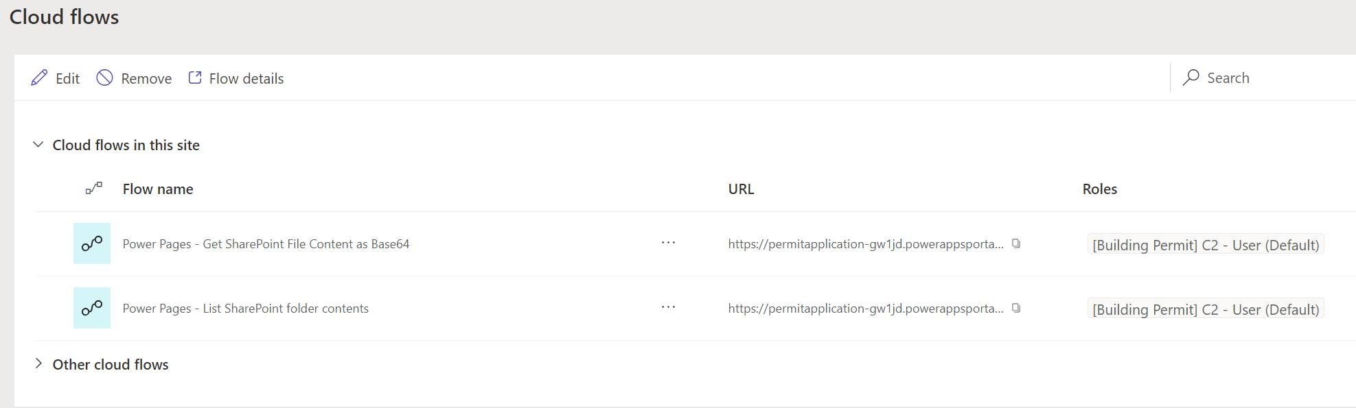Collapse the Cloud flows in this site section
The width and height of the screenshot is (1356, 408).
click(x=37, y=145)
